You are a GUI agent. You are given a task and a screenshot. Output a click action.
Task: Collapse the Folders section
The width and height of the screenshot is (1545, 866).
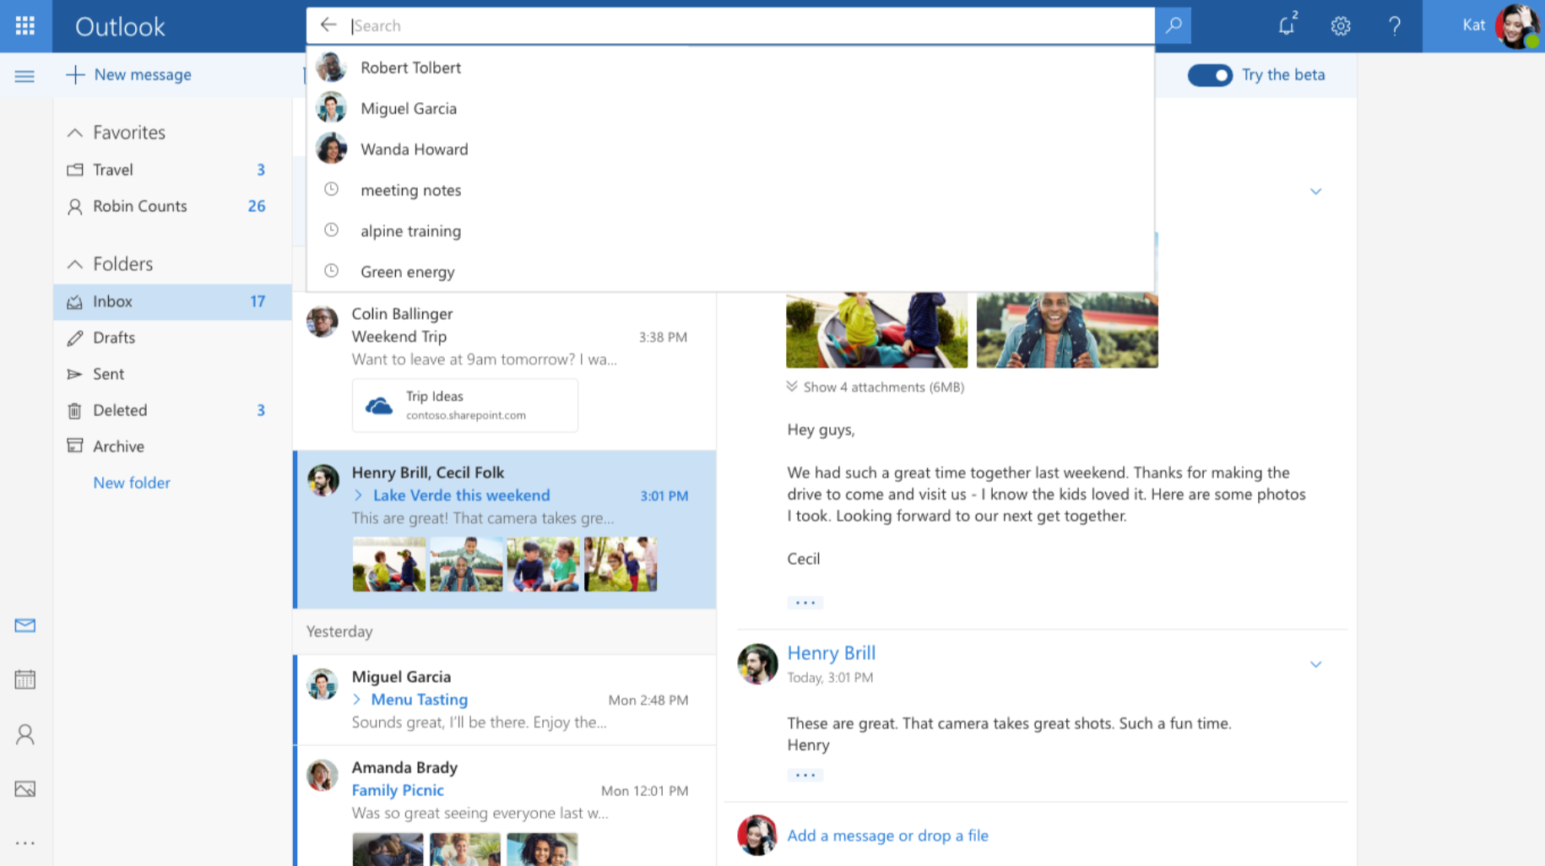(74, 263)
